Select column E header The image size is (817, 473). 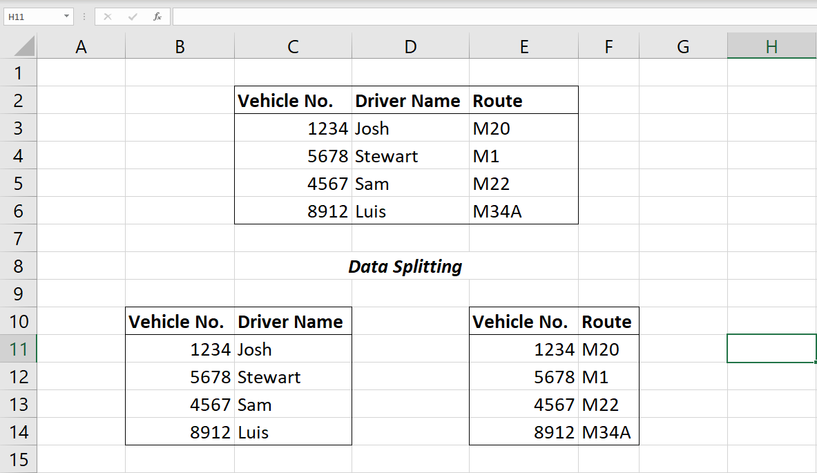(x=524, y=47)
